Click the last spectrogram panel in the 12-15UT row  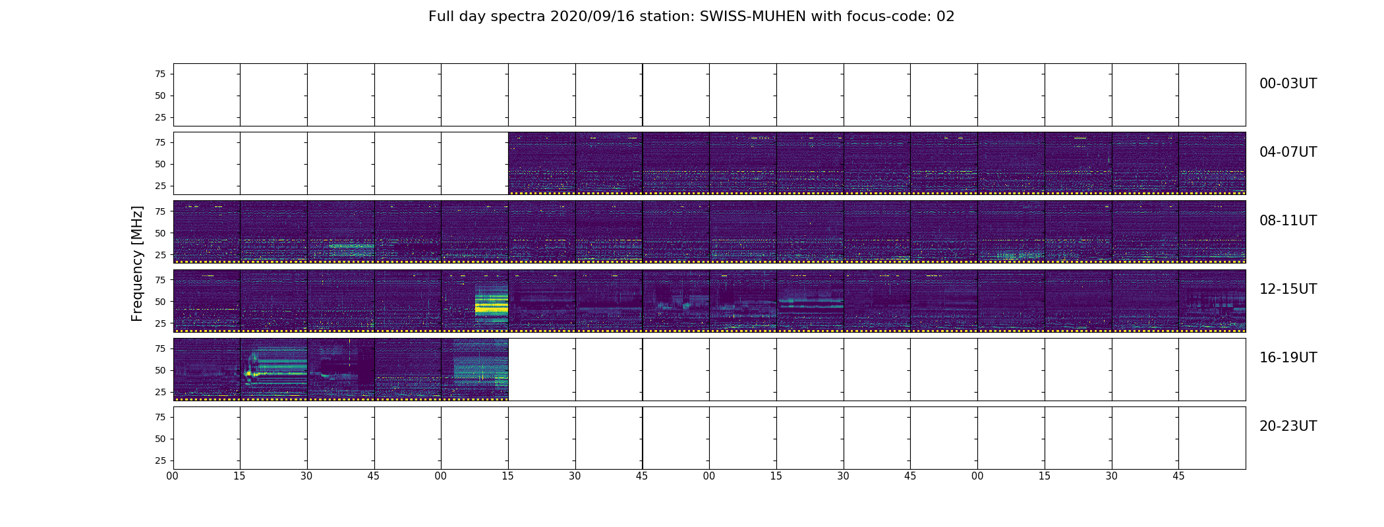coord(1212,300)
